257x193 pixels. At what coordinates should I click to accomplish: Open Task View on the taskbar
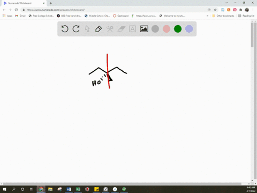(x=32, y=189)
